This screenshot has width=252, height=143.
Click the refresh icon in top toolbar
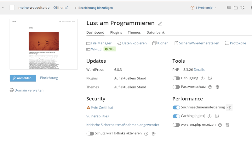click(242, 8)
